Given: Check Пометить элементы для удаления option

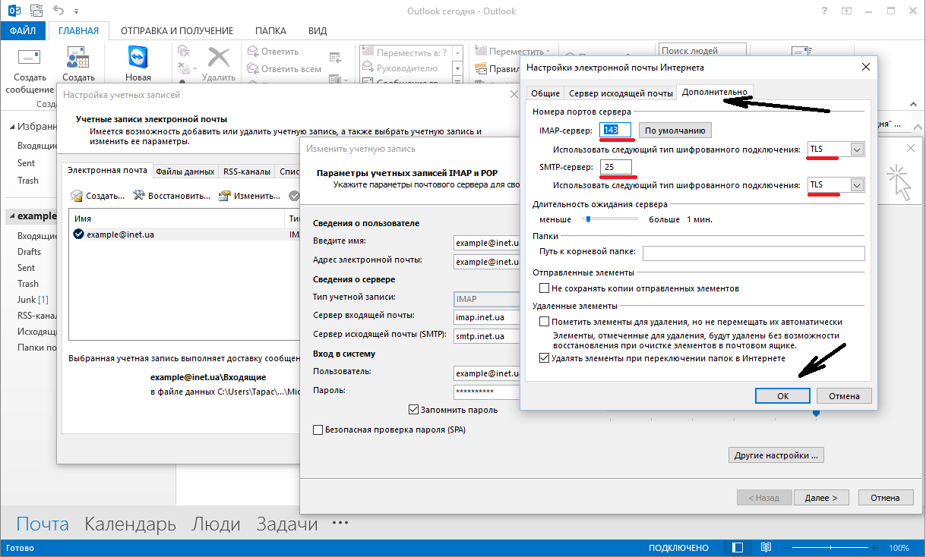Looking at the screenshot, I should click(544, 322).
